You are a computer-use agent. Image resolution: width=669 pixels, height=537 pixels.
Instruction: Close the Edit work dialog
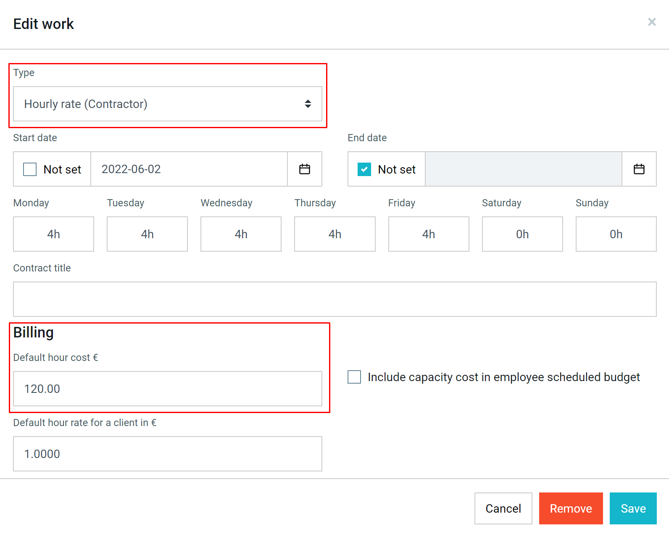(x=652, y=22)
